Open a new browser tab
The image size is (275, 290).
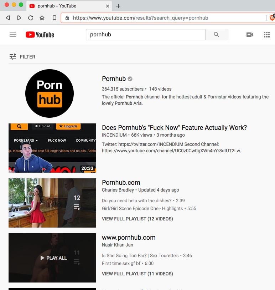pyautogui.click(x=118, y=6)
